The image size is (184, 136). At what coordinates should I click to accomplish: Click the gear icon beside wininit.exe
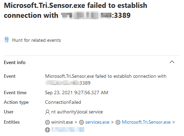[47, 122]
